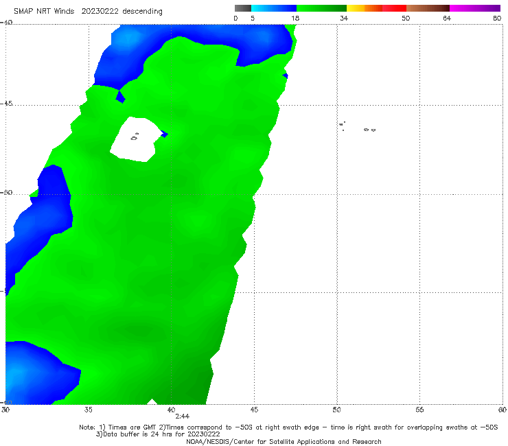Click longitude axis label '45'
Image resolution: width=508 pixels, height=446 pixels.
(254, 410)
